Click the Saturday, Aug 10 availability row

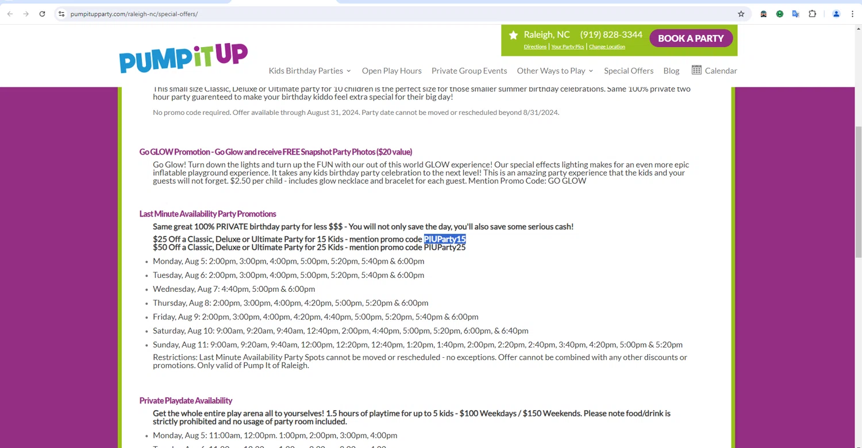(x=341, y=330)
